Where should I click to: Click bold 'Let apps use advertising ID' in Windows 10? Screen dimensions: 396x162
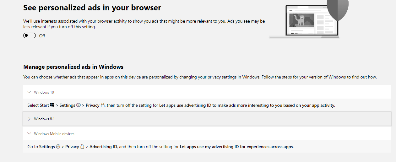pyautogui.click(x=185, y=105)
